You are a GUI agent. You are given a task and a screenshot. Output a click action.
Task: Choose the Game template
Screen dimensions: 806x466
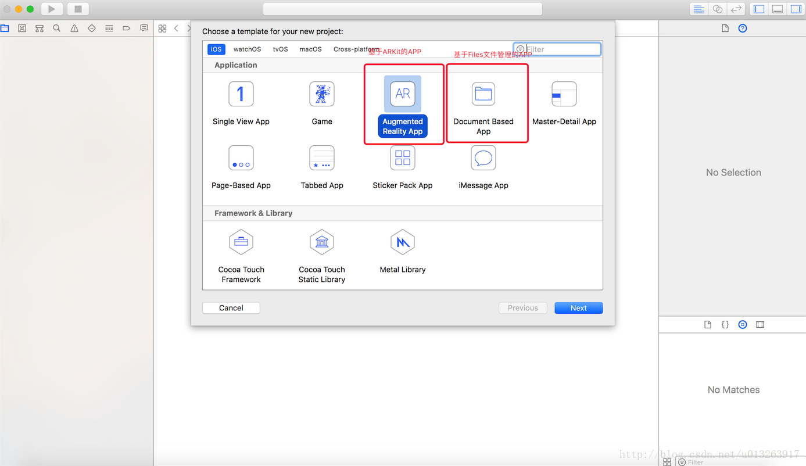(x=322, y=105)
